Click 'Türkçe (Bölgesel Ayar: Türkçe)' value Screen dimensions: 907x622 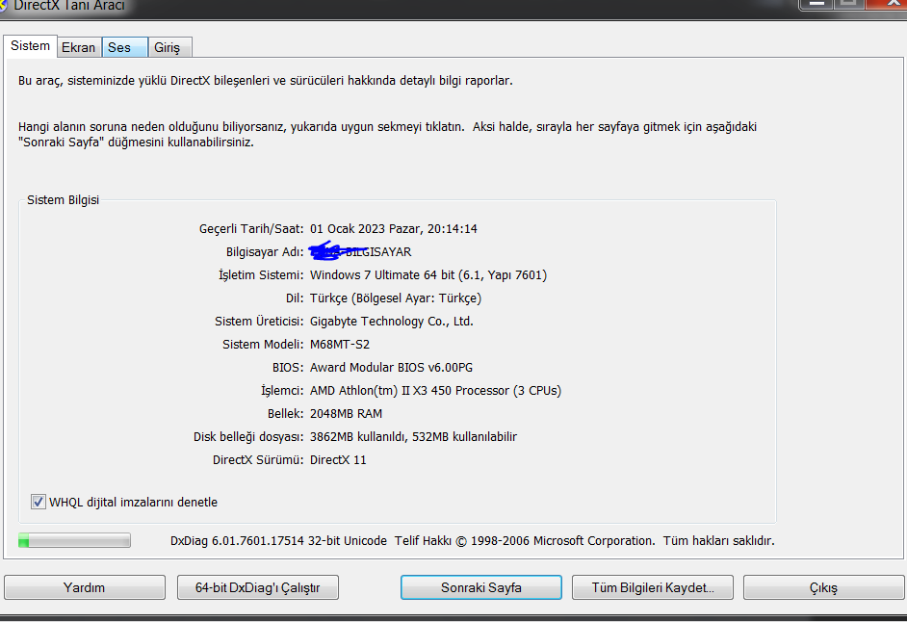[x=396, y=298]
